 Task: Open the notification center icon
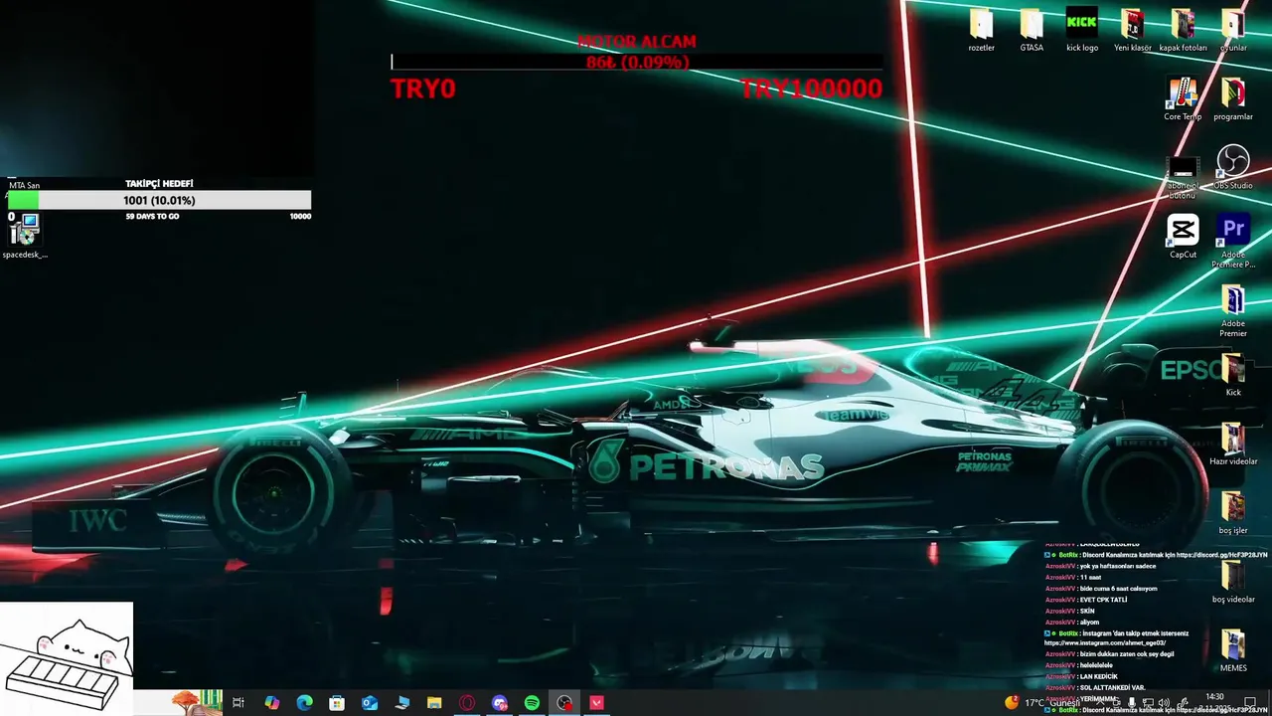coord(1250,702)
